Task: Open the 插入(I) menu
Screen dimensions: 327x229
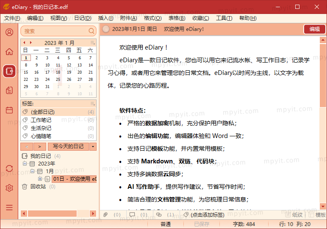Action: coord(106,18)
